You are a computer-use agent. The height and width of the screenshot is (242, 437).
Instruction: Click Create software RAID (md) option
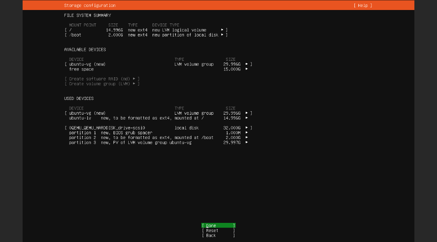pos(102,79)
